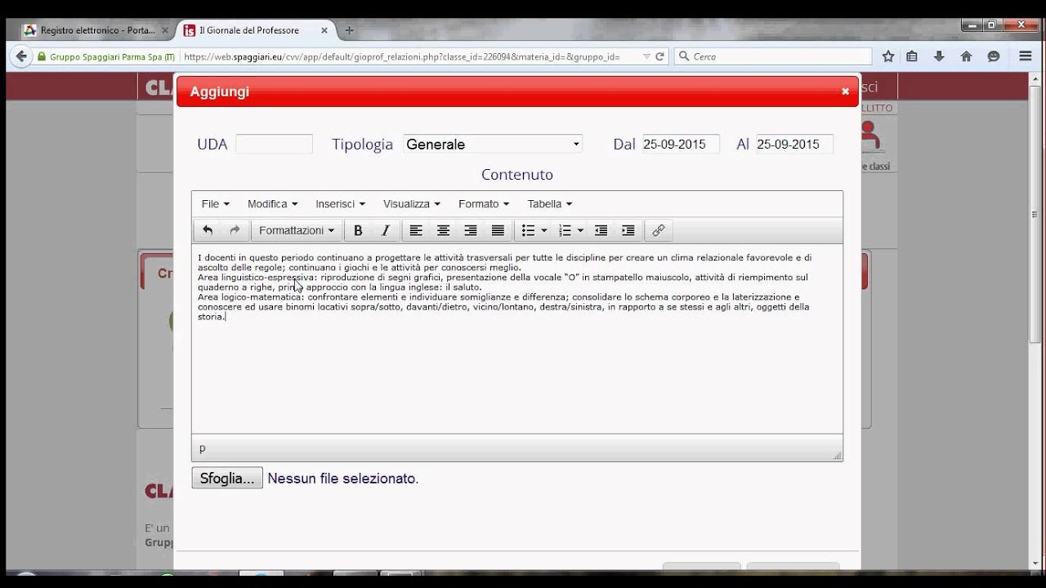The image size is (1046, 588).
Task: Increase paragraph indent
Action: (x=628, y=230)
